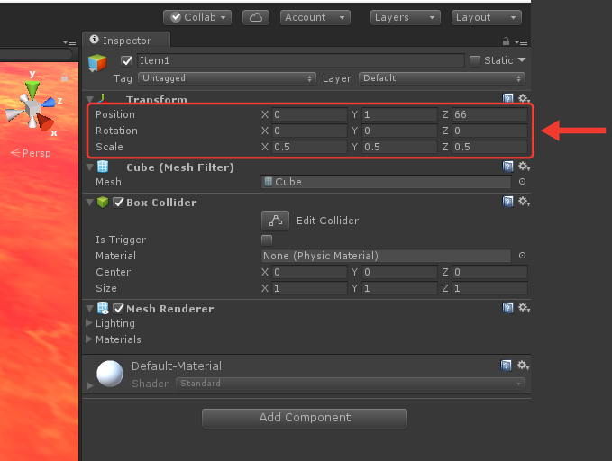Edit Position X field
The width and height of the screenshot is (612, 461).
[x=309, y=114]
